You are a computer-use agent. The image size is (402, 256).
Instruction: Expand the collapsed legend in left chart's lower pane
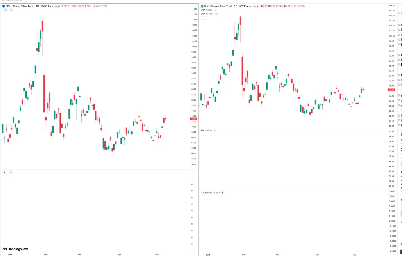pos(4,172)
